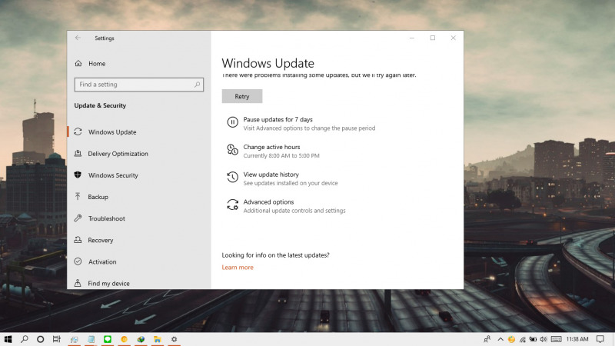
Task: Open Find my device settings
Action: 108,283
